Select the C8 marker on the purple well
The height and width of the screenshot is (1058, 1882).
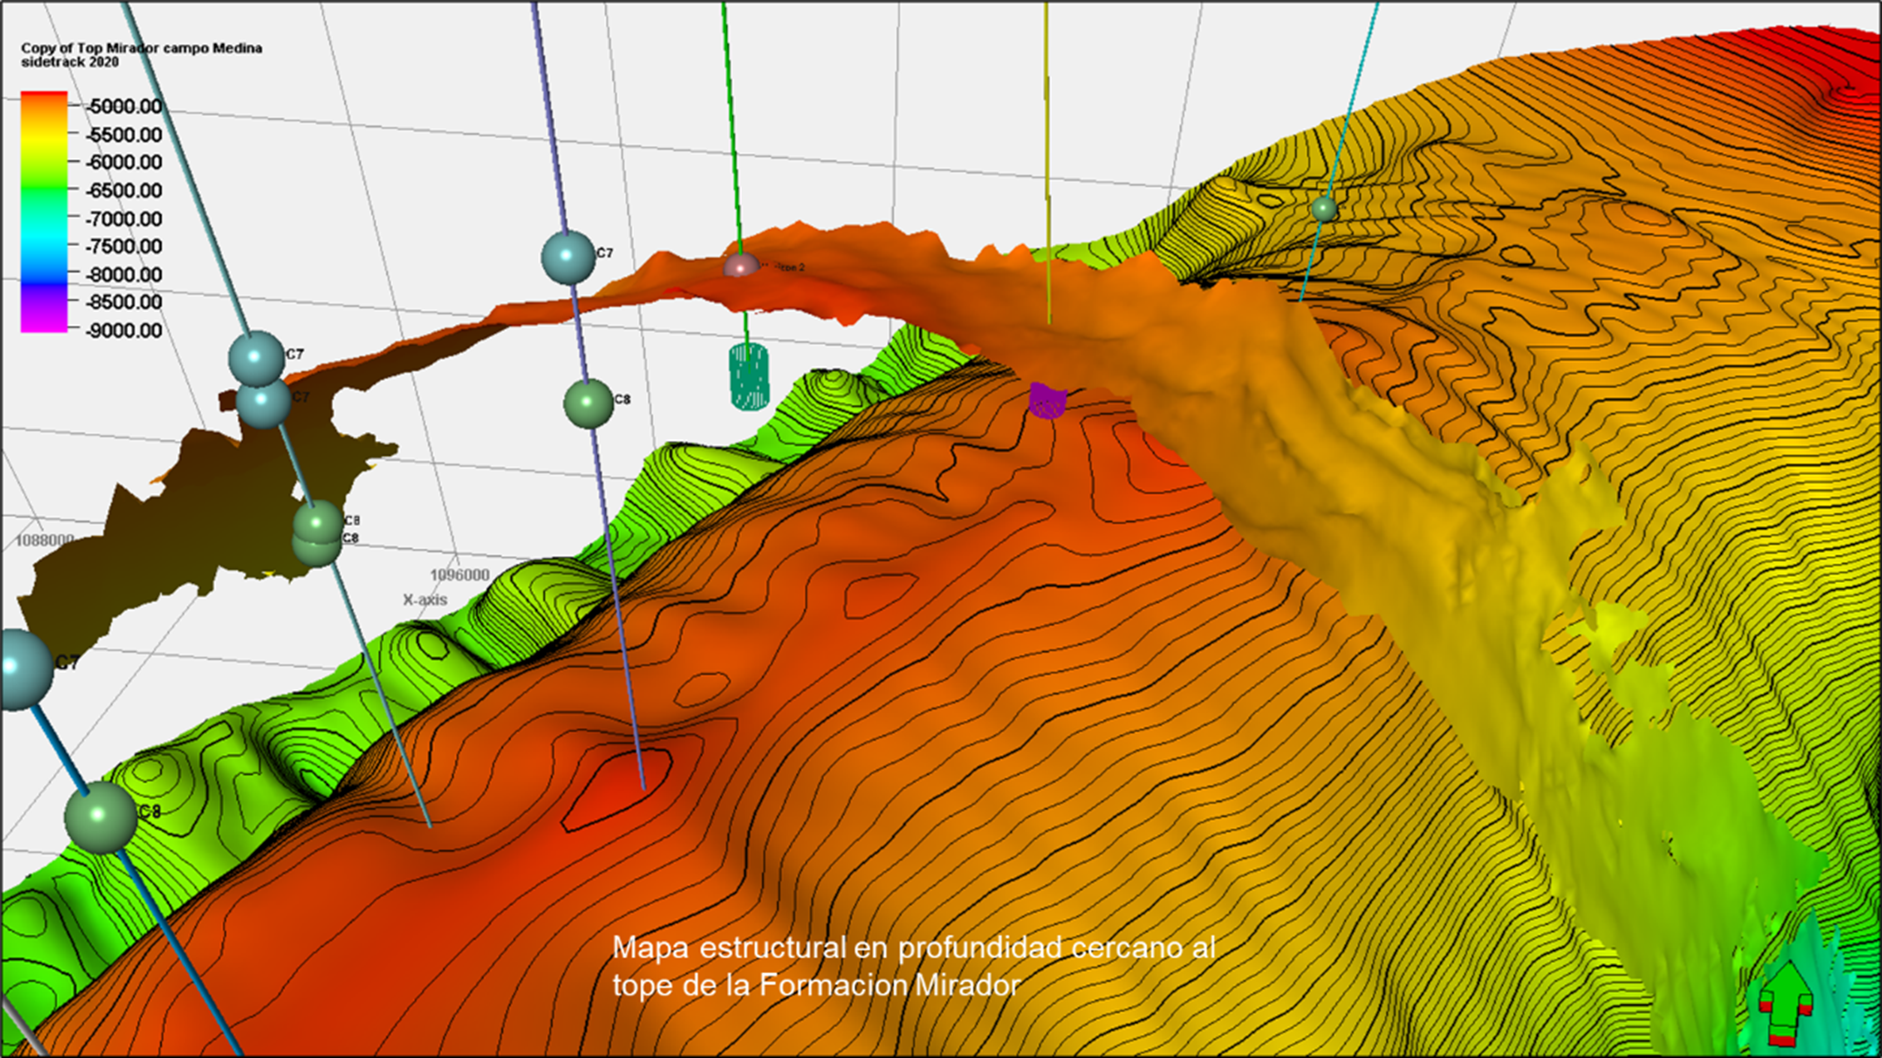(x=588, y=404)
